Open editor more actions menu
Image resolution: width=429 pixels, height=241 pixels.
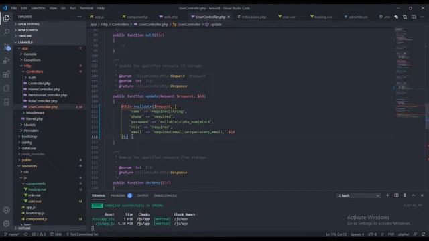pyautogui.click(x=422, y=17)
